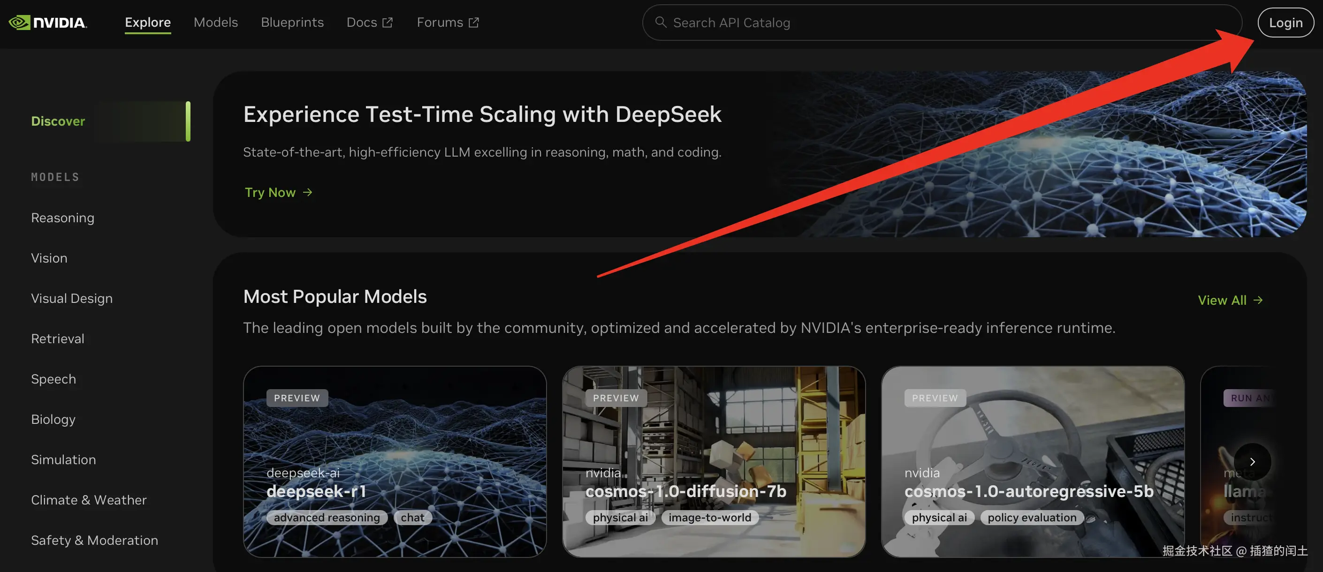Screen dimensions: 1323x572
Task: Click the arrow beside View All
Action: 1258,300
